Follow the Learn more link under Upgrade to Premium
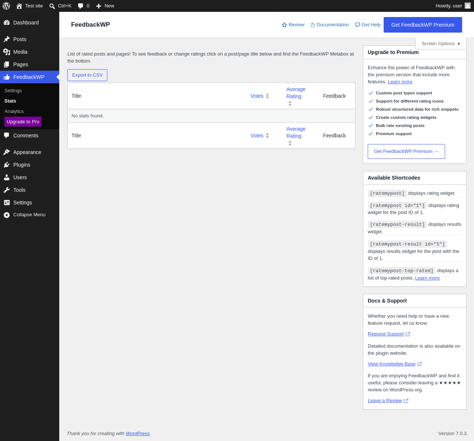 tap(400, 82)
